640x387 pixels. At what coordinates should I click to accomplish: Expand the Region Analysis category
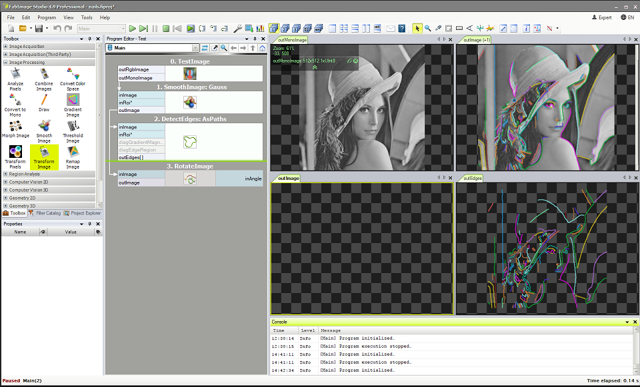tap(5, 174)
